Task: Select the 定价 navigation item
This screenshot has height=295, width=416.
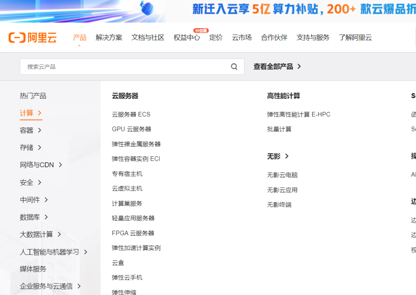Action: pos(216,37)
